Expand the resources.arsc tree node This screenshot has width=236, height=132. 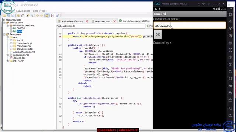point(8,55)
